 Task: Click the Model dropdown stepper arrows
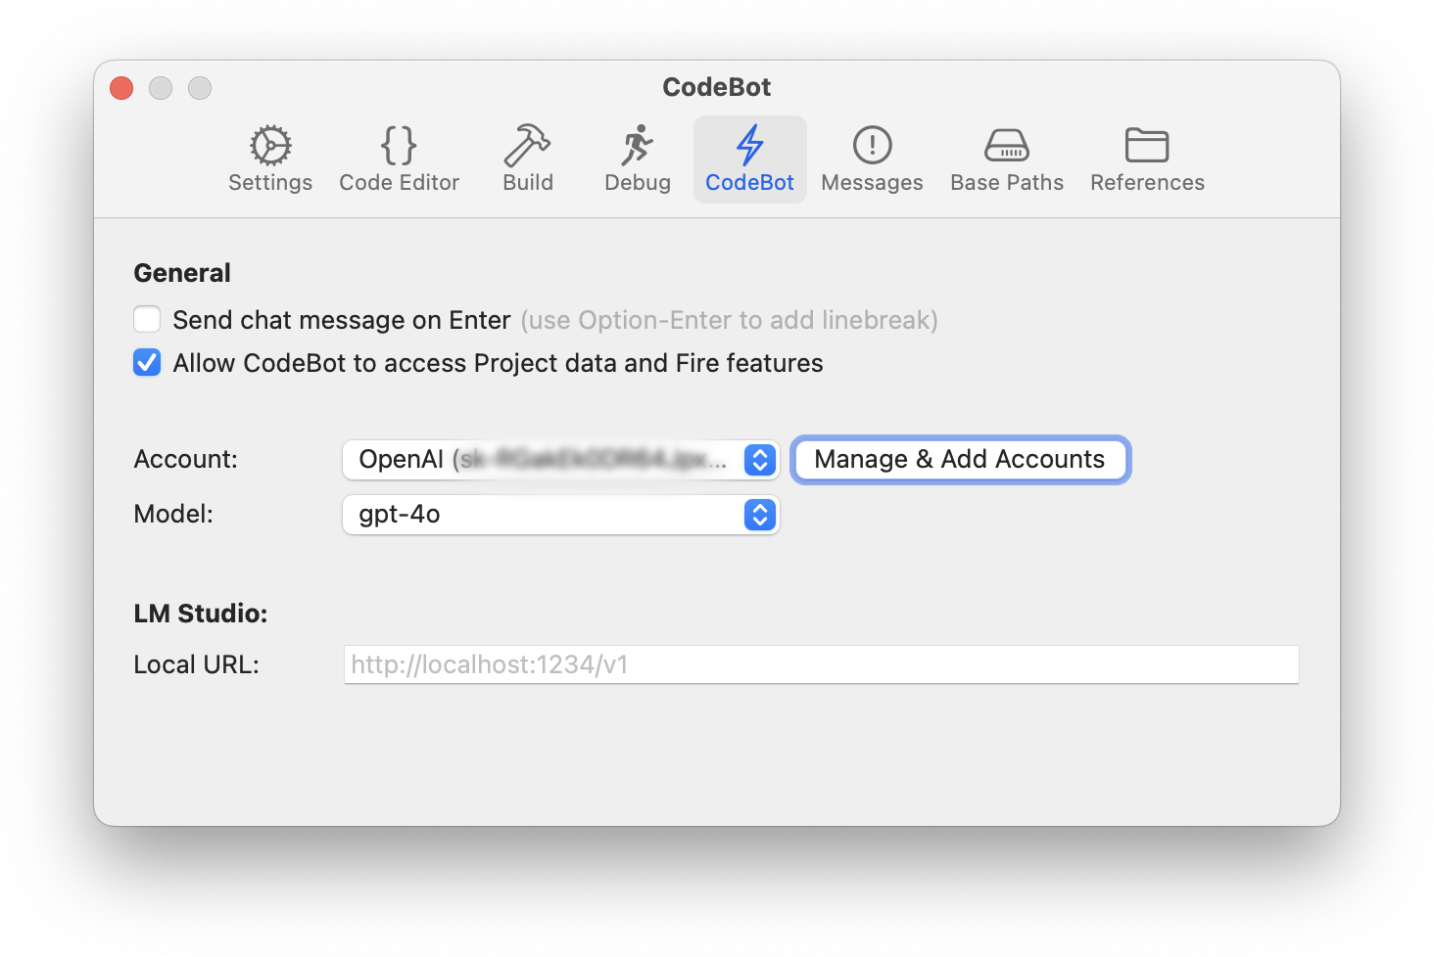[760, 515]
